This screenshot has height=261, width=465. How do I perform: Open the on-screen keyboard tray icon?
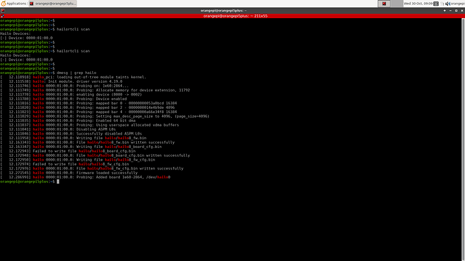[x=436, y=3]
